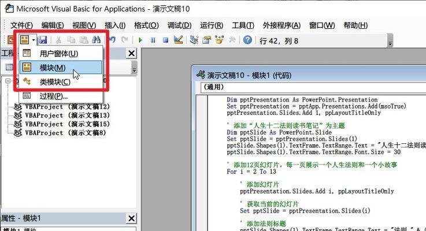The image size is (426, 231).
Task: Open the 帮助(H) menu
Action: tap(355, 25)
